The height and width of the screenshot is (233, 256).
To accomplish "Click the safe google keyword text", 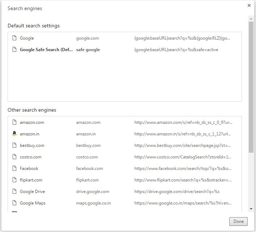I will pos(88,50).
